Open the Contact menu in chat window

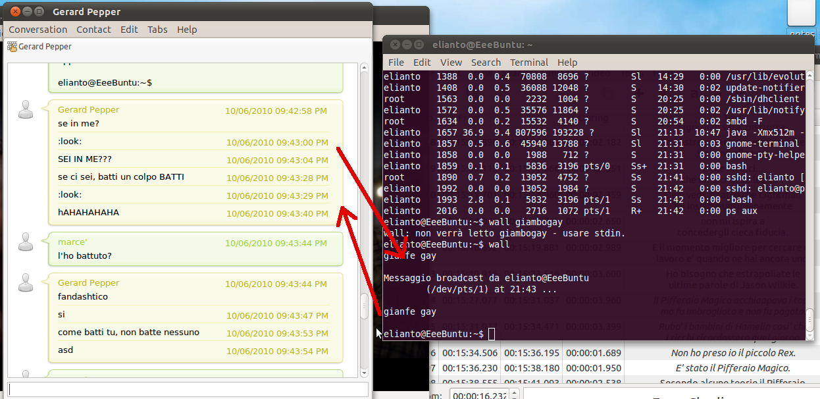point(93,30)
